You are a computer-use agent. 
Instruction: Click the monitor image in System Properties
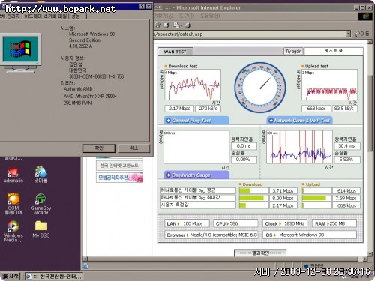click(20, 53)
